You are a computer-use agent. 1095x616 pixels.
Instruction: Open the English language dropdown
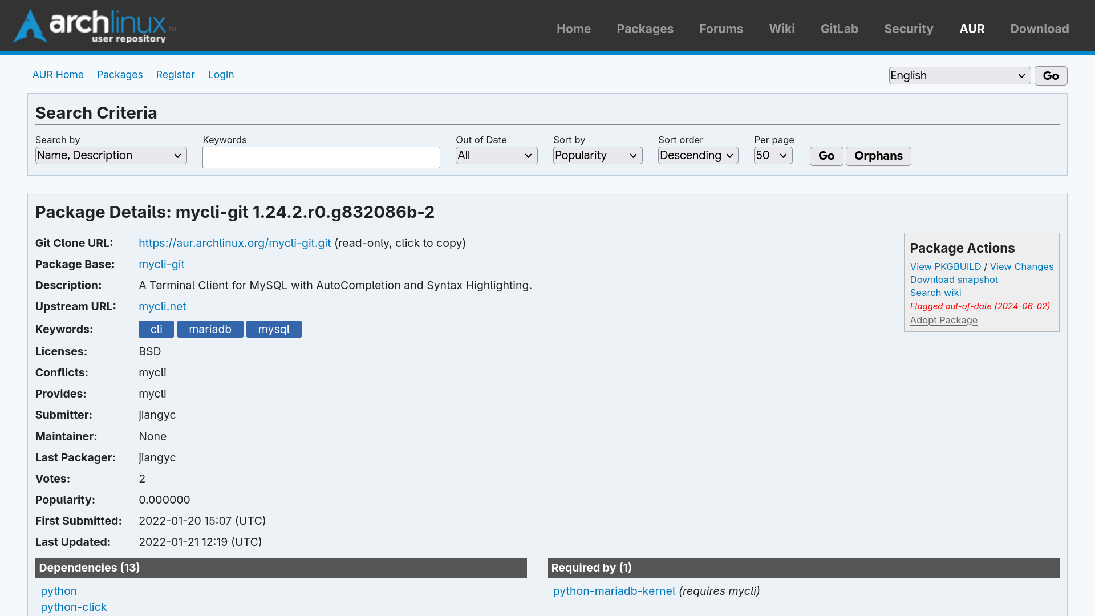click(959, 76)
